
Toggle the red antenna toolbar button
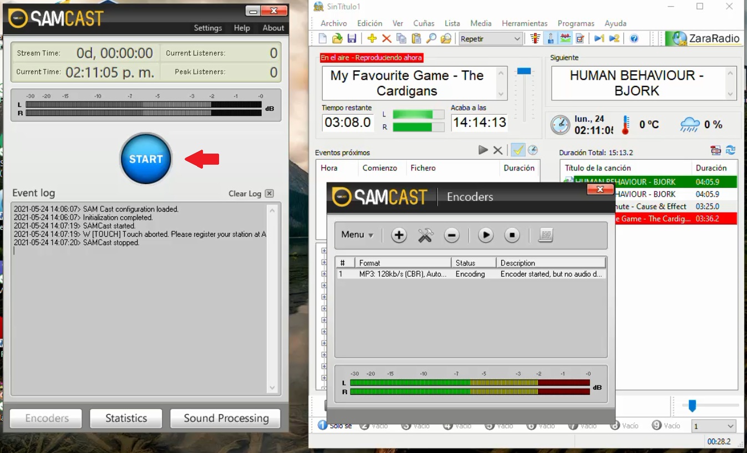[535, 38]
